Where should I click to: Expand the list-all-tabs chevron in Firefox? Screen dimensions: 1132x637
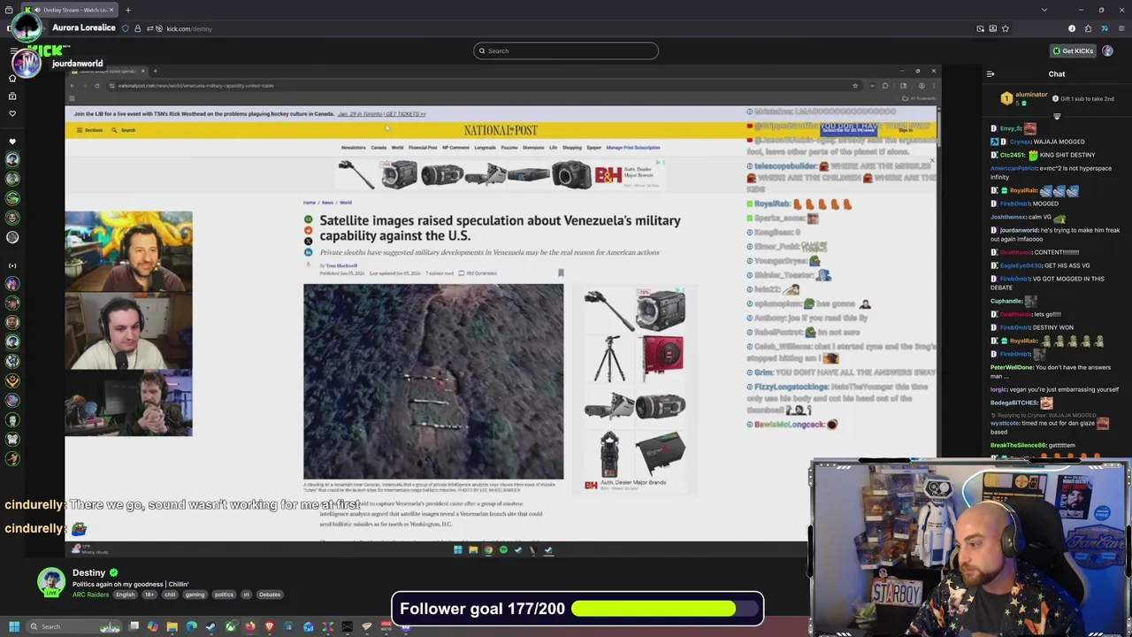pyautogui.click(x=1044, y=10)
